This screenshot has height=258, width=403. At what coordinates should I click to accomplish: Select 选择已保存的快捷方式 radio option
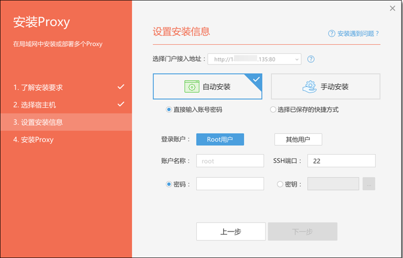pos(273,109)
